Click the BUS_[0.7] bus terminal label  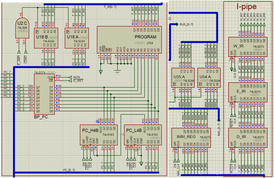pos(186,24)
